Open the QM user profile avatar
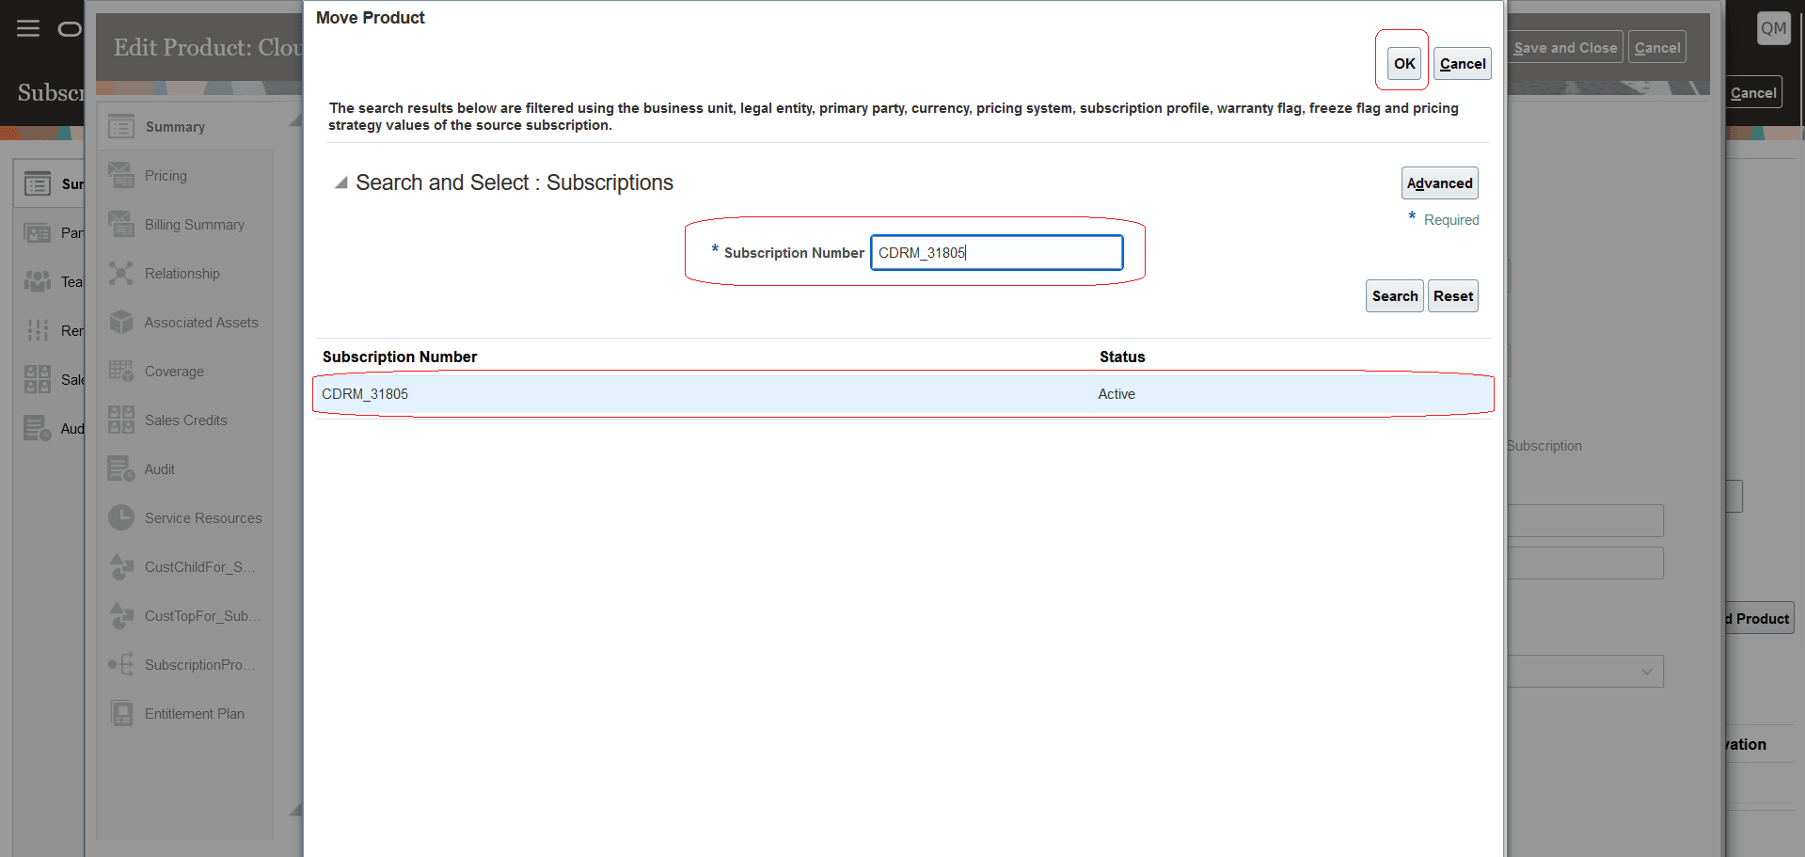 pos(1773,28)
